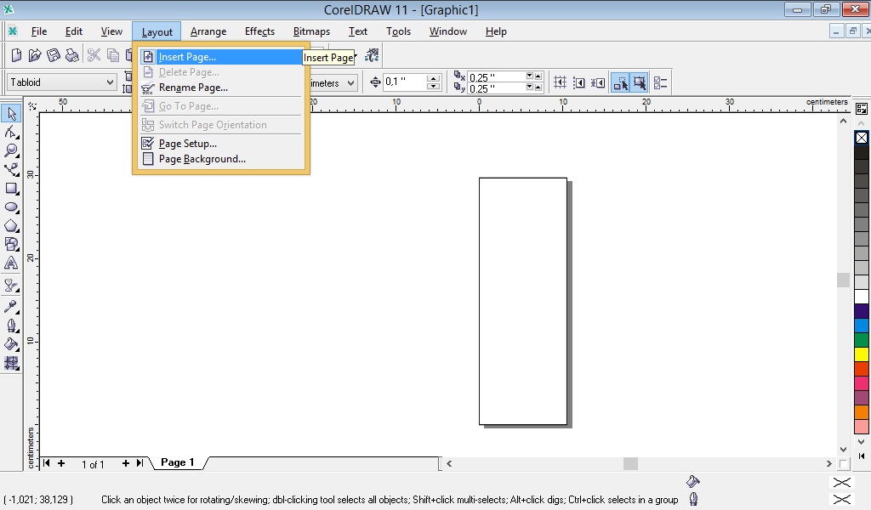Image resolution: width=871 pixels, height=510 pixels.
Task: Click the color palette flyout icon
Action: [862, 108]
